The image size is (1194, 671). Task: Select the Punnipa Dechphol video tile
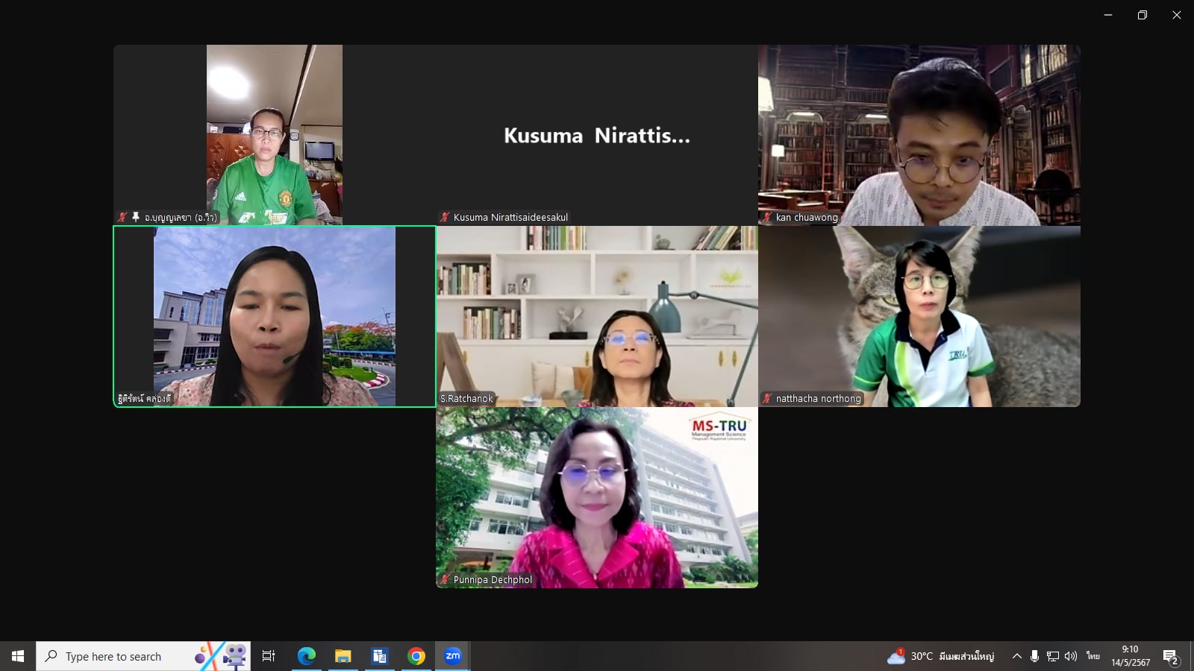pos(597,497)
